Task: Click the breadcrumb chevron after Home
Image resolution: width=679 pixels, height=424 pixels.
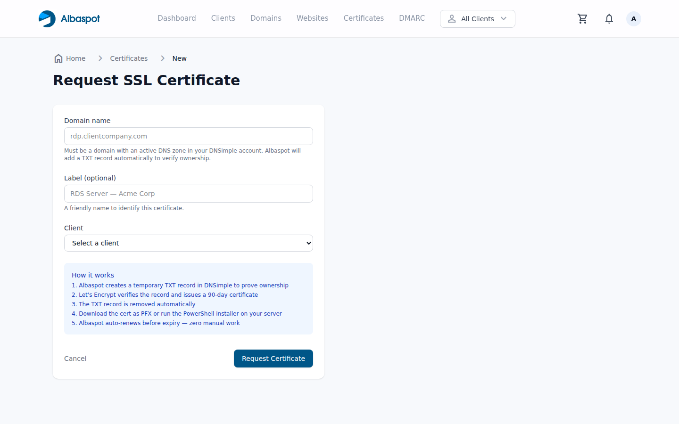Action: [x=100, y=58]
